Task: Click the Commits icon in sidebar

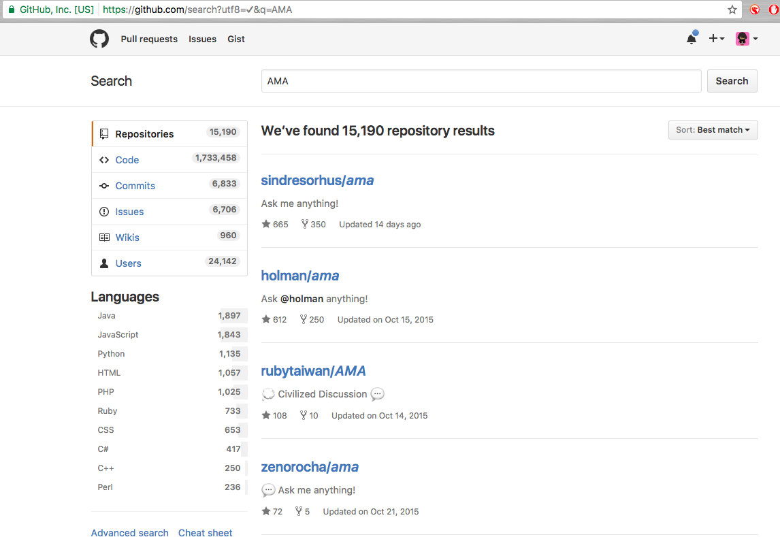Action: coord(104,185)
